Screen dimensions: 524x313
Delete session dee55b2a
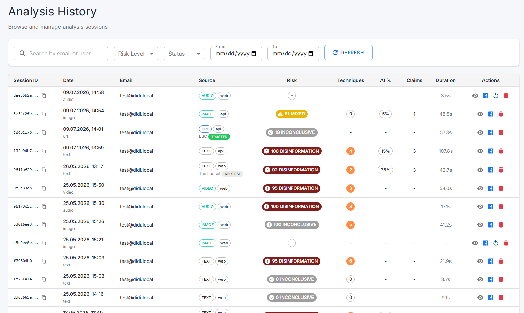(506, 96)
